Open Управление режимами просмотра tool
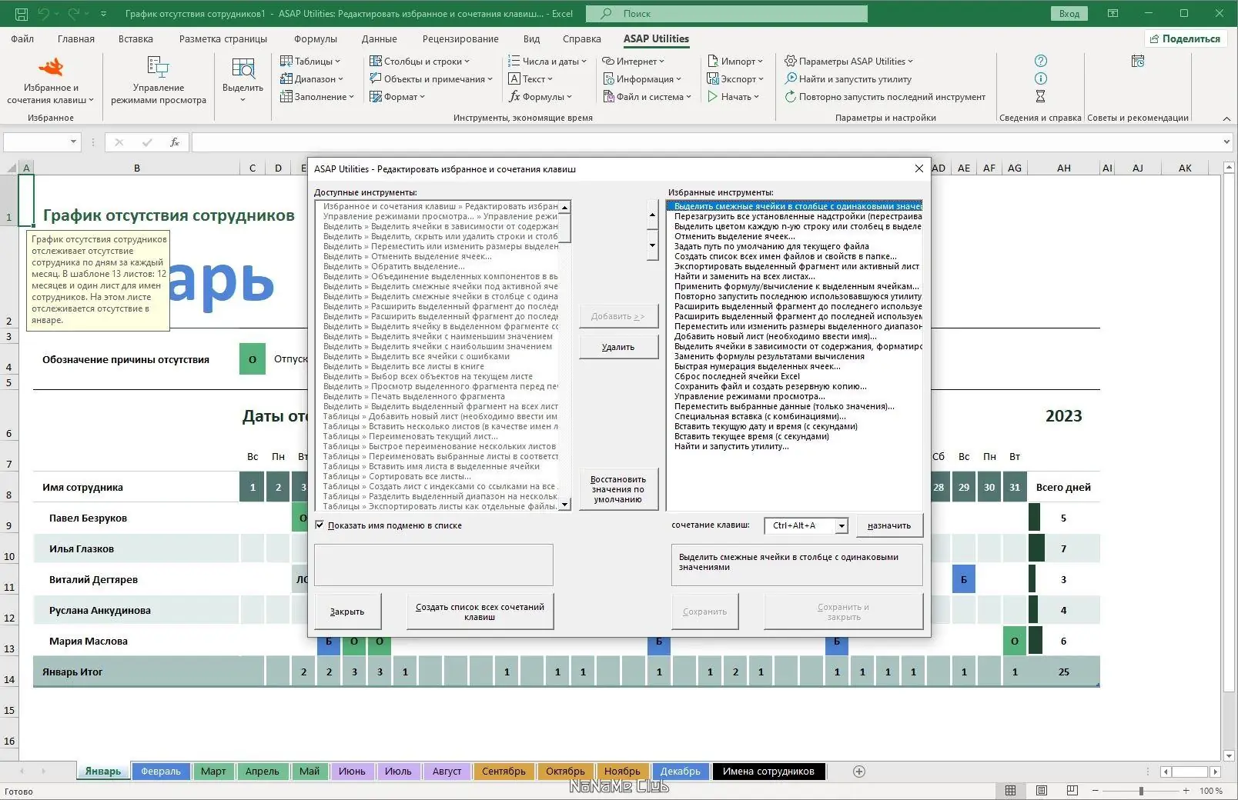This screenshot has width=1238, height=800. [x=159, y=81]
